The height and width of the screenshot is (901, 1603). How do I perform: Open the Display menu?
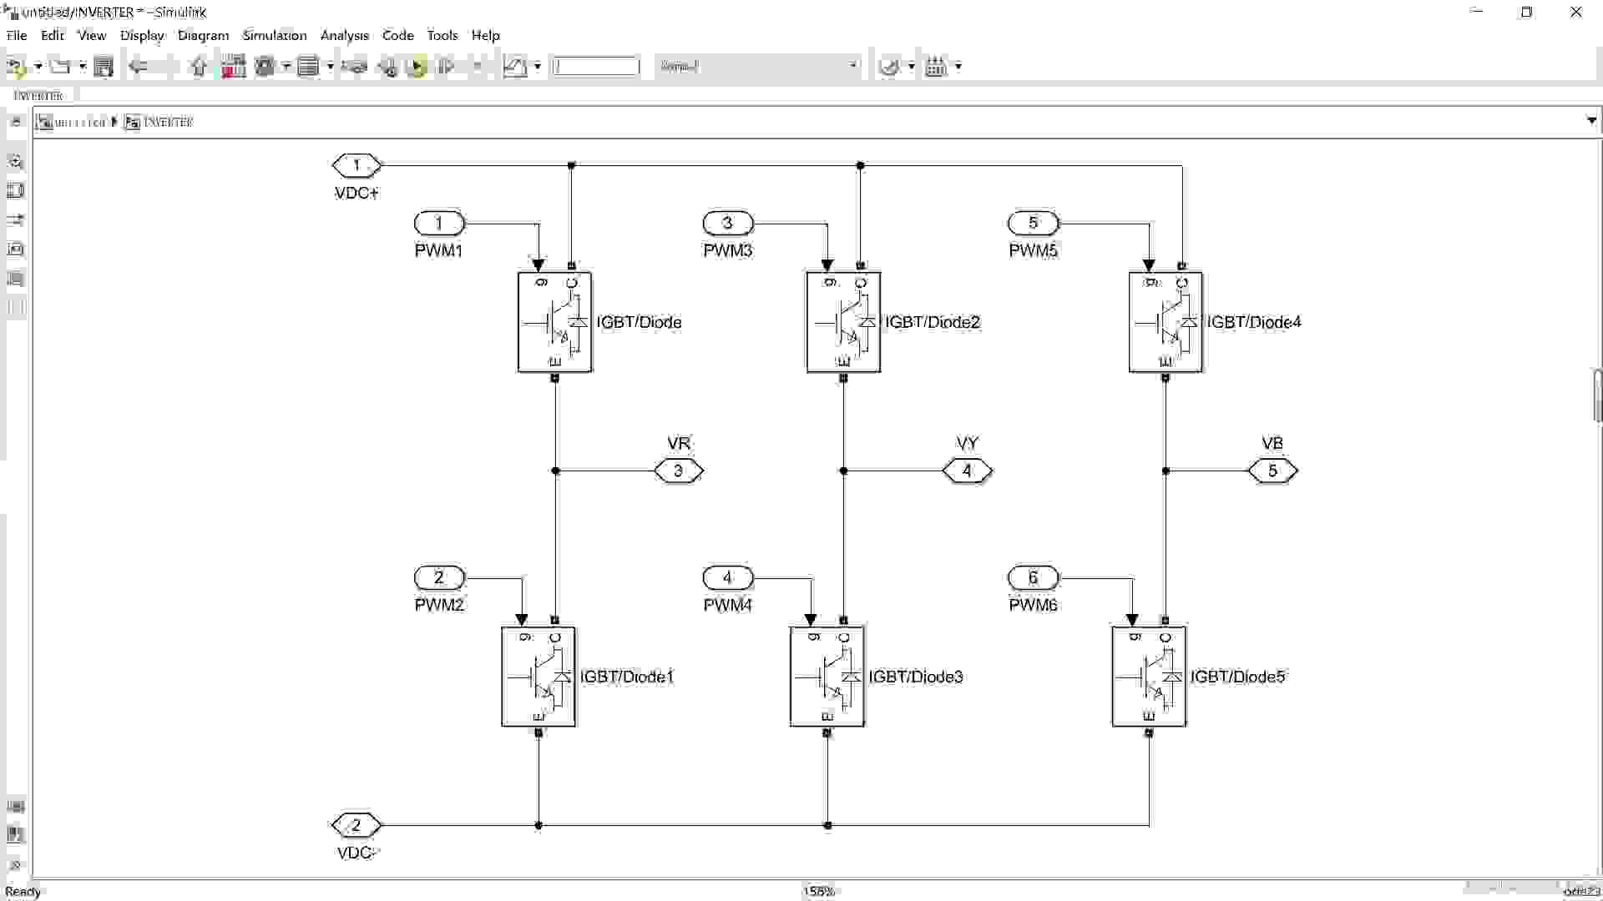(x=142, y=35)
